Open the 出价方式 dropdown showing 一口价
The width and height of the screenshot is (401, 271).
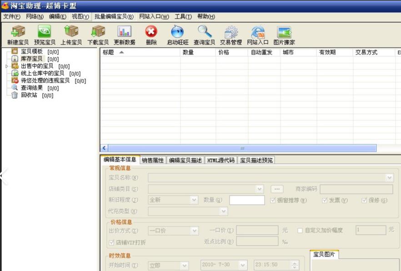pyautogui.click(x=195, y=231)
